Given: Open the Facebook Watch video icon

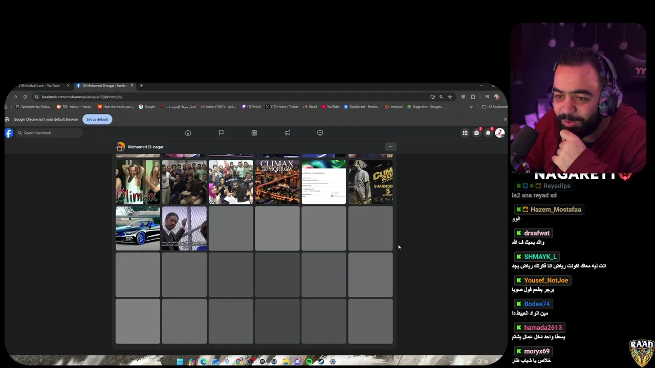Looking at the screenshot, I should (x=320, y=133).
